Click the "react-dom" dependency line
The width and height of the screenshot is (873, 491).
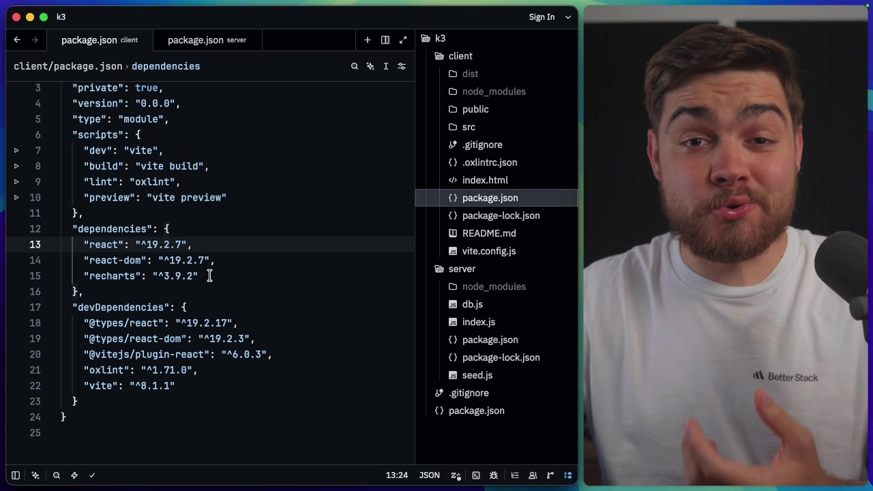pyautogui.click(x=149, y=261)
